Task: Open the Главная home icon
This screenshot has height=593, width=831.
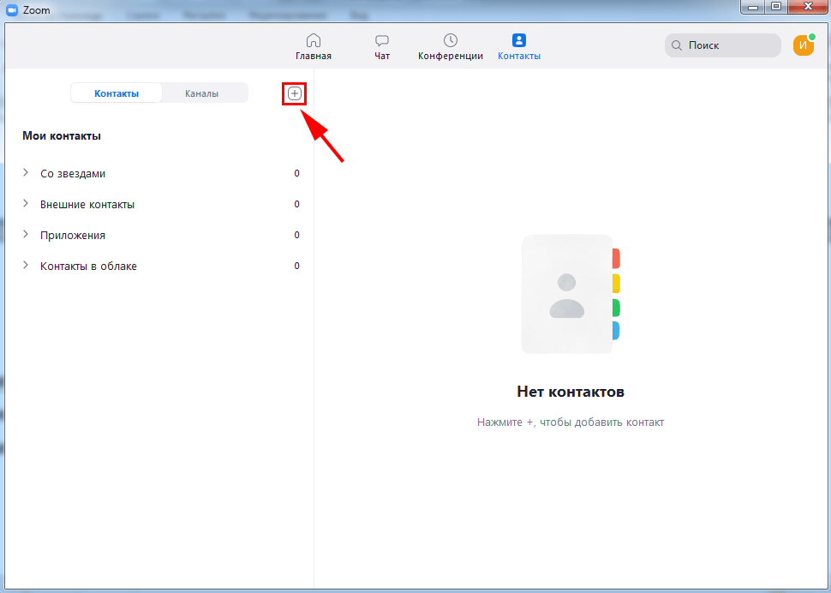Action: pos(314,40)
